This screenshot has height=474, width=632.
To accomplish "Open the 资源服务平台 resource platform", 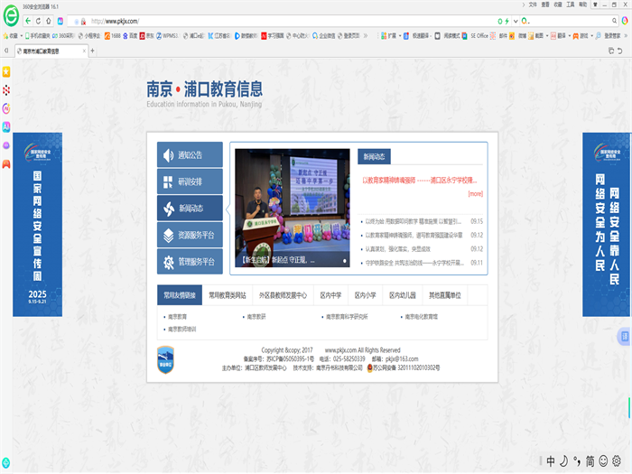I will (x=190, y=235).
